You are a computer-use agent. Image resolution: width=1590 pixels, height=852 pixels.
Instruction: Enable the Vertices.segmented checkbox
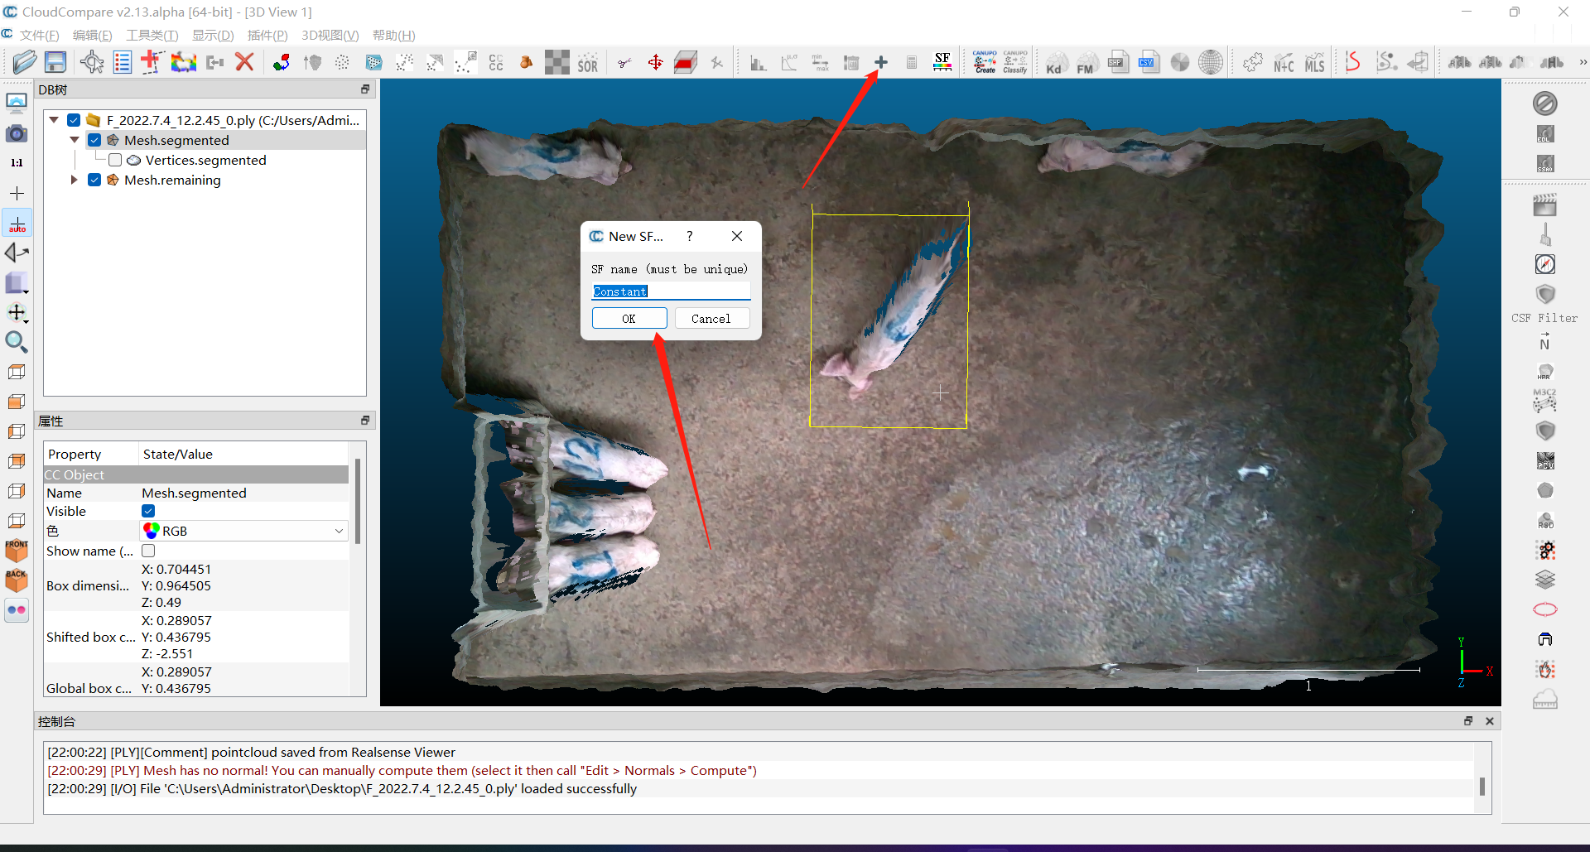click(x=115, y=160)
